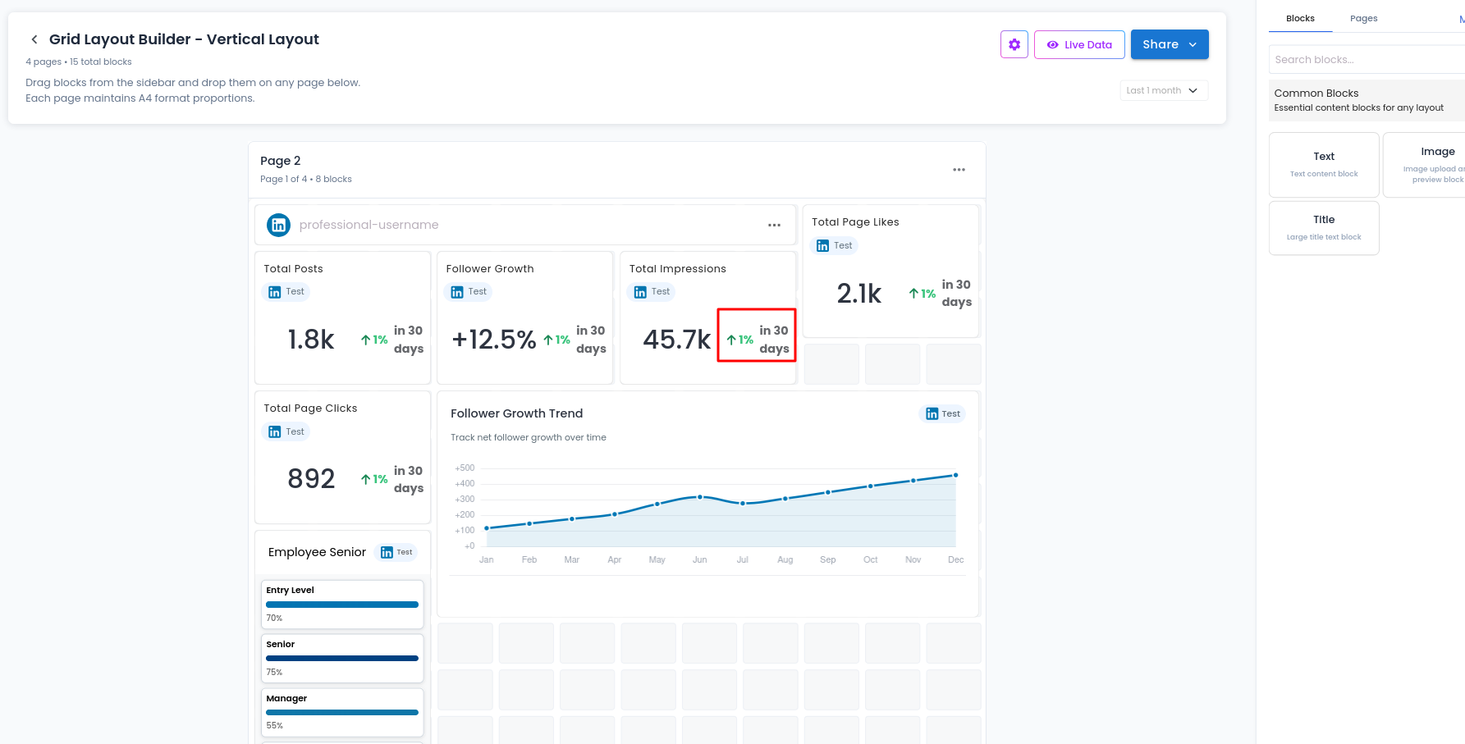This screenshot has height=744, width=1465.
Task: Click LinkedIn Test badge beside Employee Senior
Action: click(396, 552)
